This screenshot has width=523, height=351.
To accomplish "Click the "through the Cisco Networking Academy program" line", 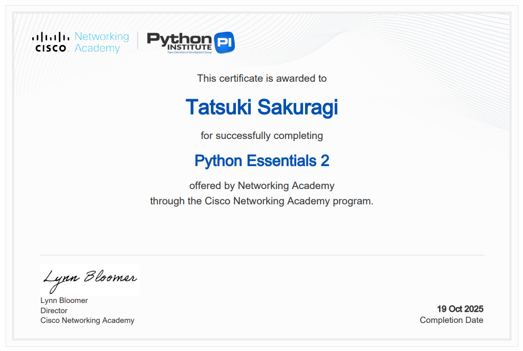I will [261, 201].
